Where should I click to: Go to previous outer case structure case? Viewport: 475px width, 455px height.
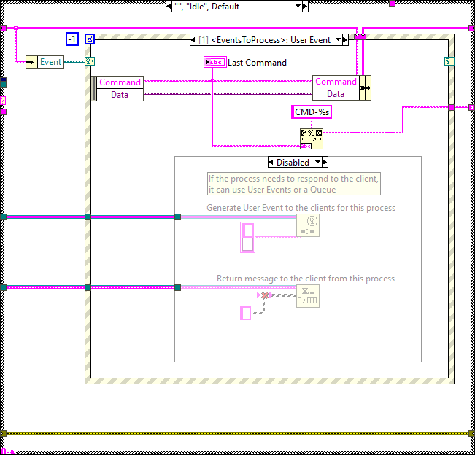(x=169, y=6)
